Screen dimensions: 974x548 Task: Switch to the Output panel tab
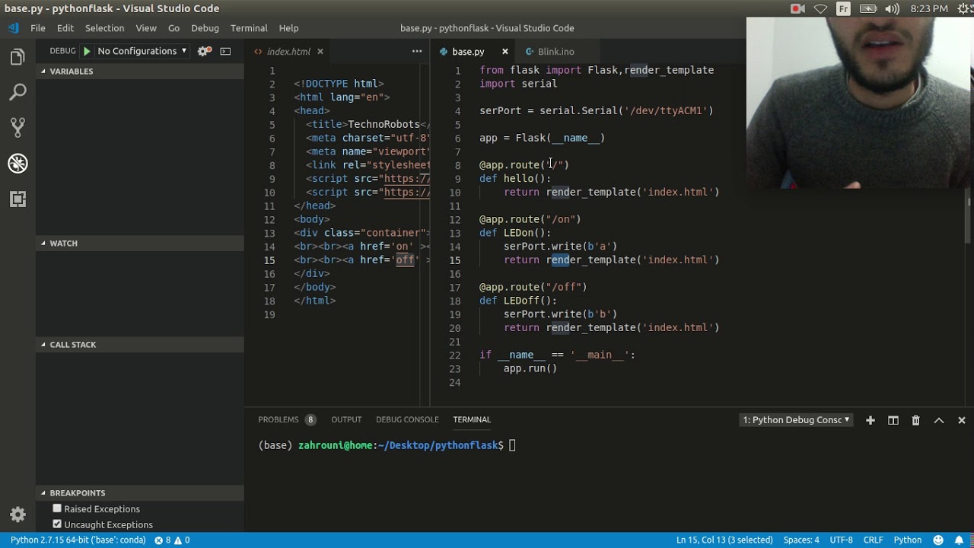[x=346, y=419]
